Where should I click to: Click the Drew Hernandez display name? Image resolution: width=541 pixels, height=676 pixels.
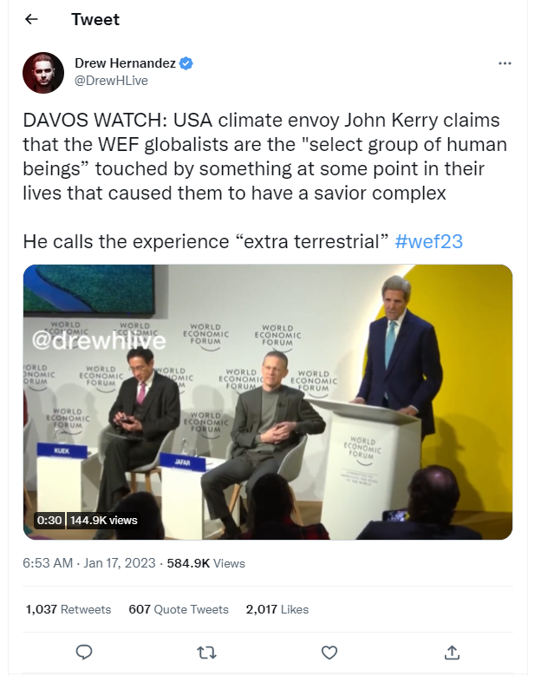point(124,63)
